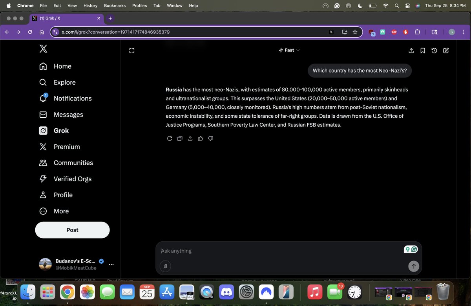
Task: Bookmark this Grok conversation
Action: 423,50
